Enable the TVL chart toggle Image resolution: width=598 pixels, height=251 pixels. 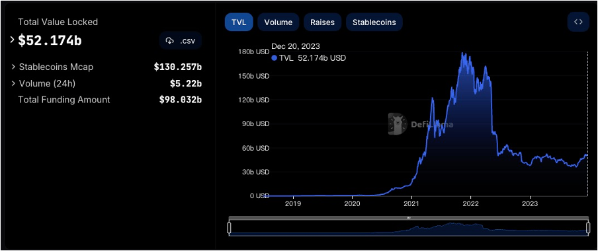239,22
